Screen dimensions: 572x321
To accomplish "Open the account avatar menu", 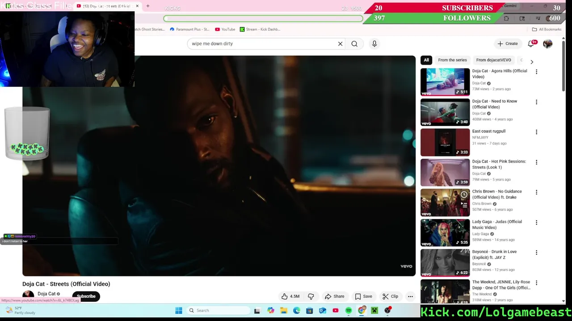I will (547, 44).
